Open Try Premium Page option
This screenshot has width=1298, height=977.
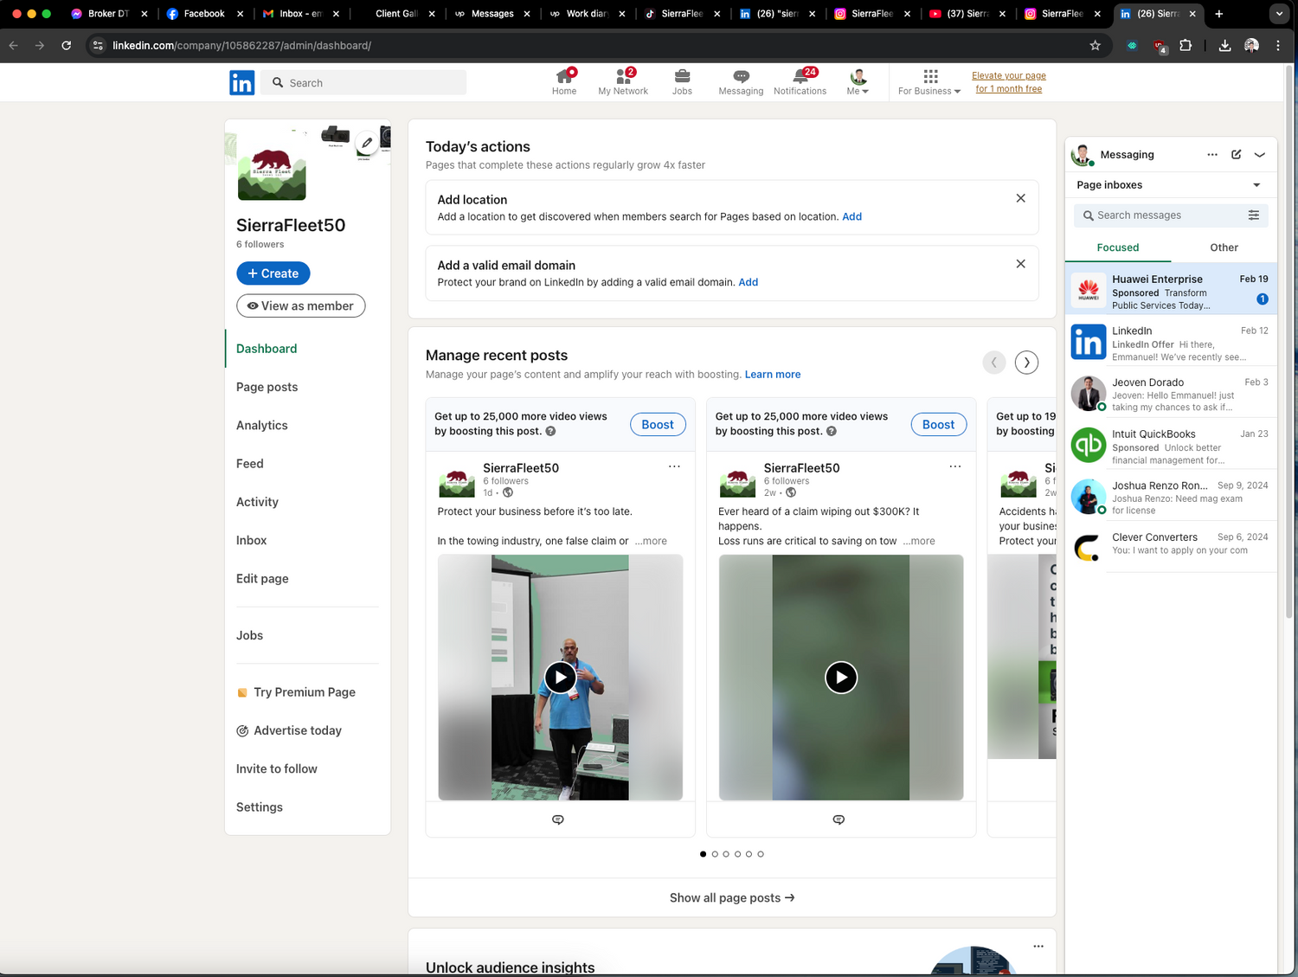pyautogui.click(x=296, y=692)
